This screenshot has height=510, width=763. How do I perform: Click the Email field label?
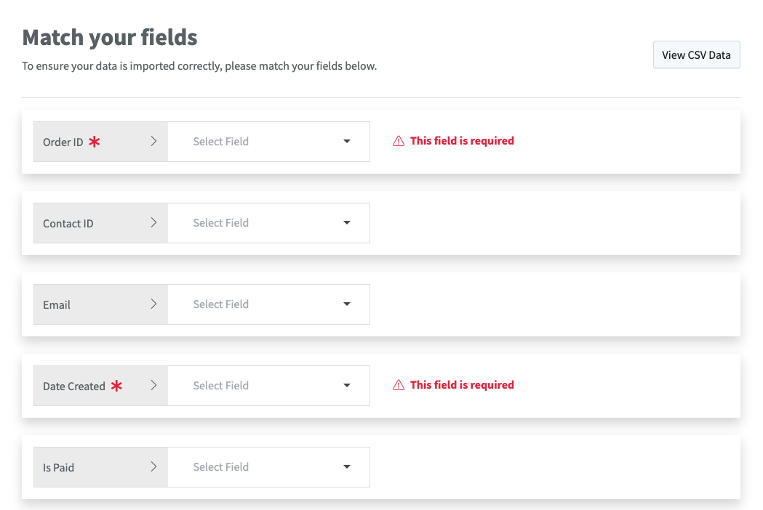57,305
